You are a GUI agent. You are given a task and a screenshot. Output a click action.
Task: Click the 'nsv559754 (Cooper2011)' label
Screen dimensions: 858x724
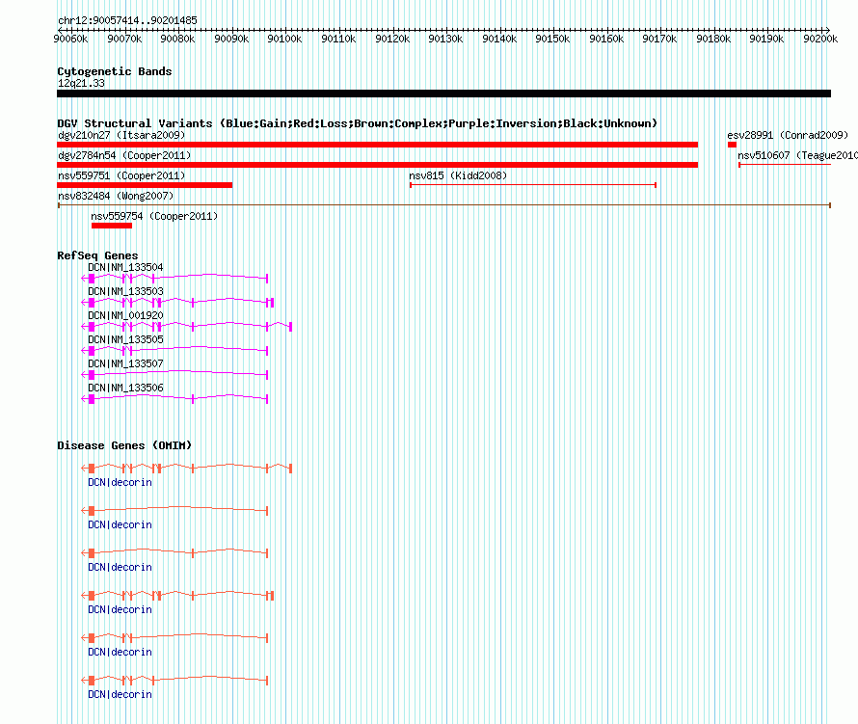(x=154, y=216)
